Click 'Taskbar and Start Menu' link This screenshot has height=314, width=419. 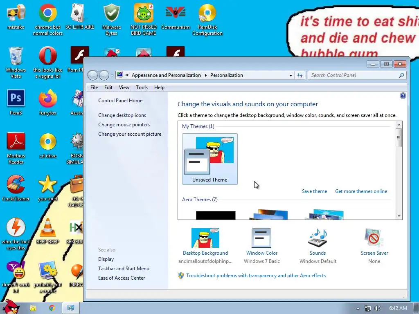124,268
